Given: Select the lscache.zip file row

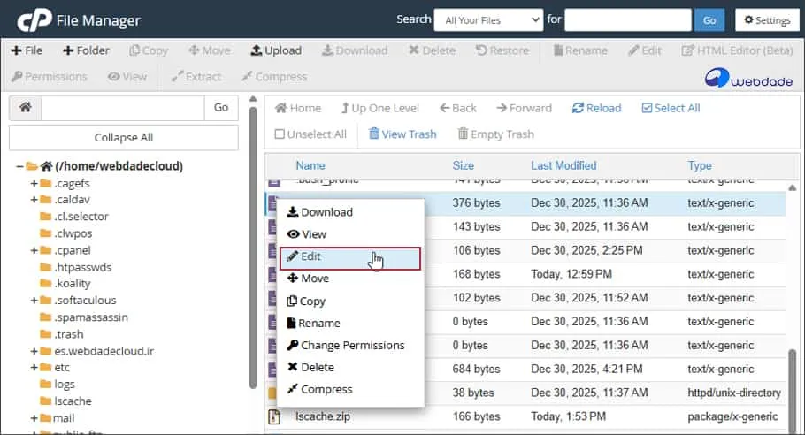Looking at the screenshot, I should coord(525,416).
